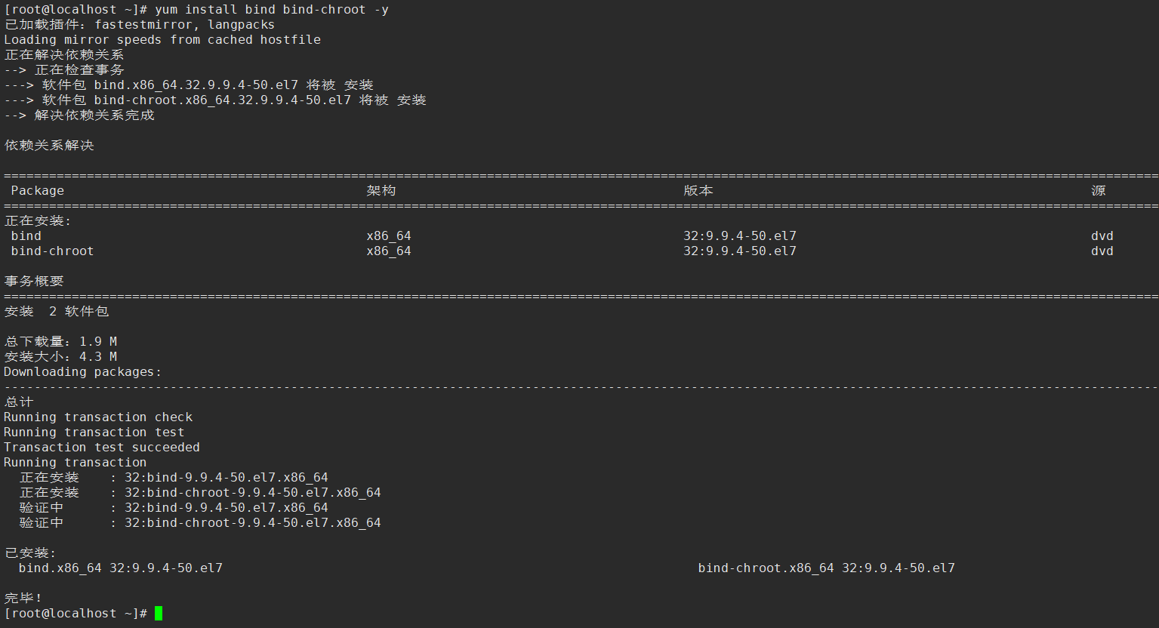
Task: Click the 已安装 label near the bottom
Action: [x=30, y=553]
